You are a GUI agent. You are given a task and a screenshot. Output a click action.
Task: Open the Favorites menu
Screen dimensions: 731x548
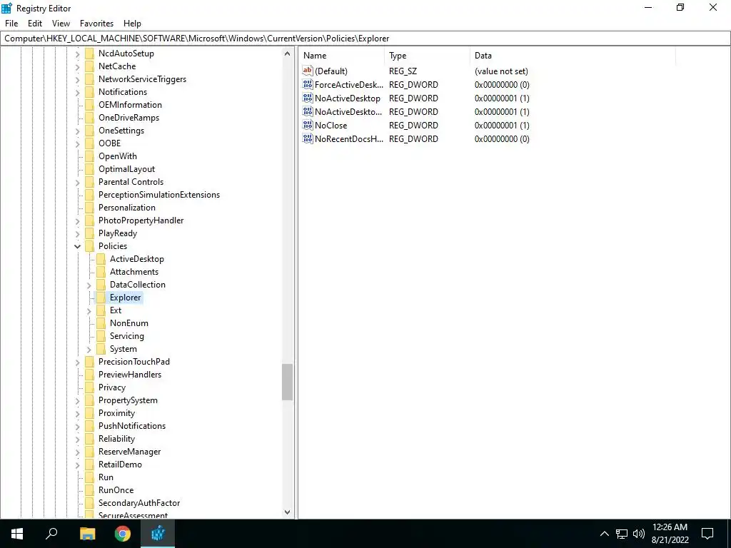click(96, 24)
